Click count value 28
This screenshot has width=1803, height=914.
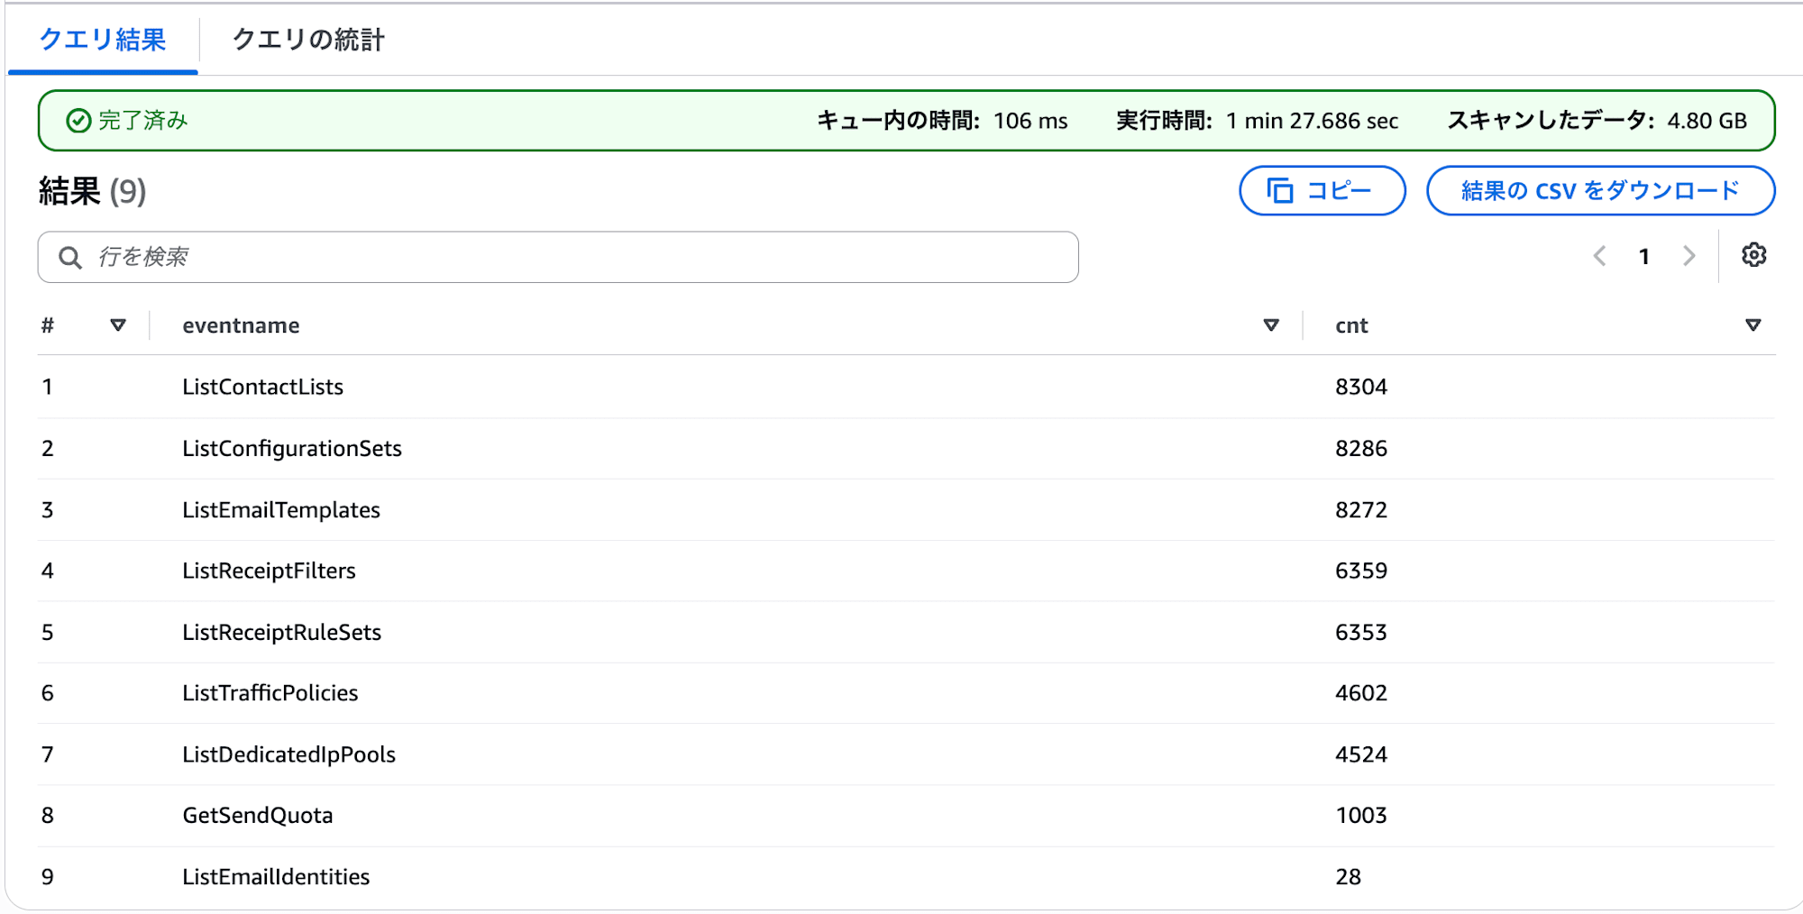point(1348,877)
